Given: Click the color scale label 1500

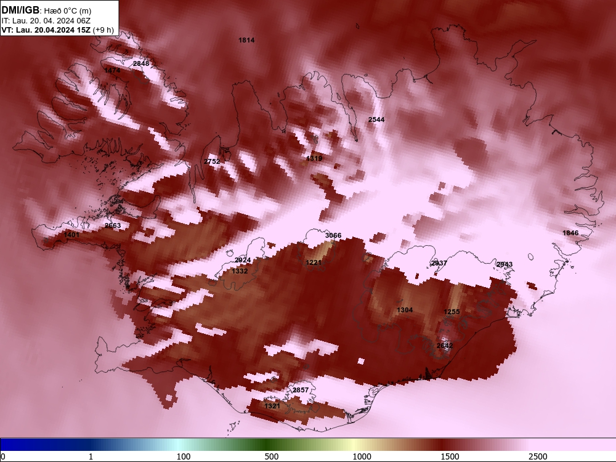Looking at the screenshot, I should coord(450,456).
